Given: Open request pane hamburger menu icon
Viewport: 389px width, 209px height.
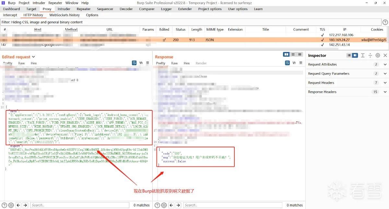Looking at the screenshot, I should point(147,63).
